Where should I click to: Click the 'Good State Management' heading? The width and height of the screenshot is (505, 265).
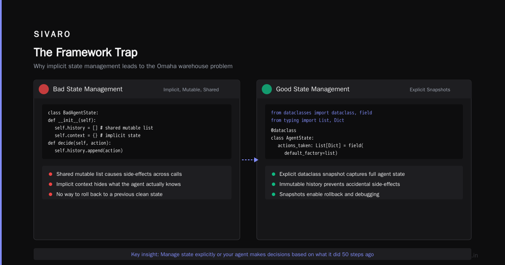click(313, 89)
